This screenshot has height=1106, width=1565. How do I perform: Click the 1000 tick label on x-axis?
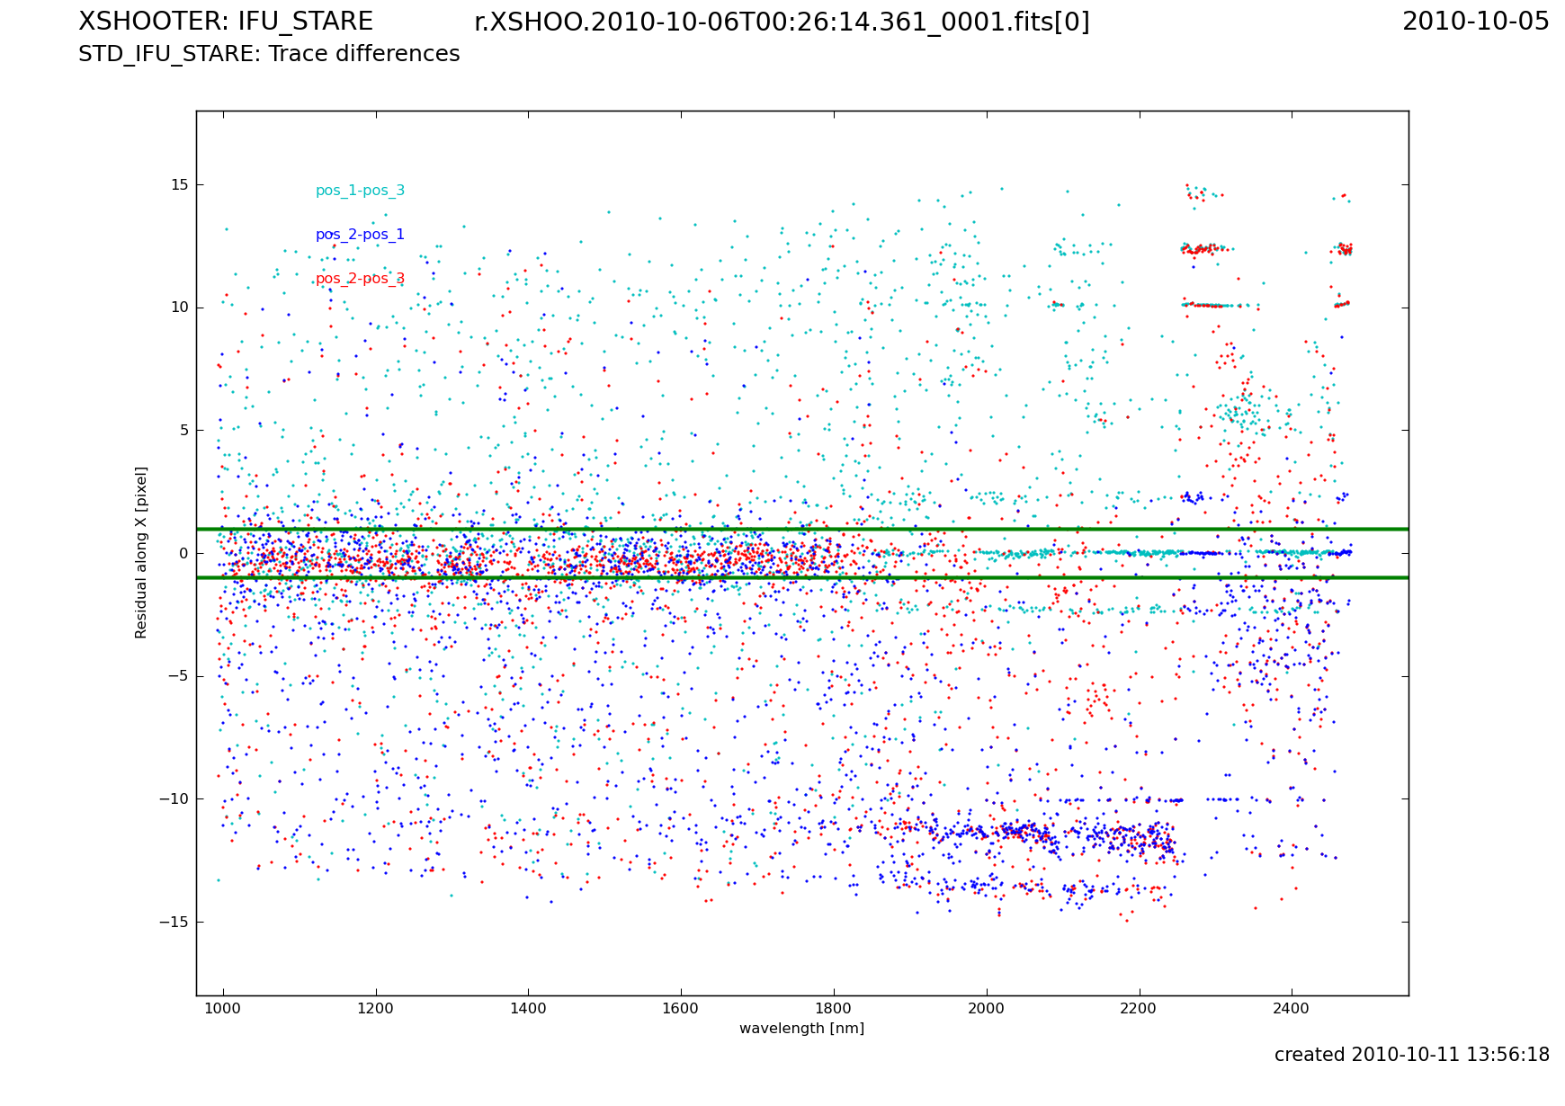tap(222, 1009)
